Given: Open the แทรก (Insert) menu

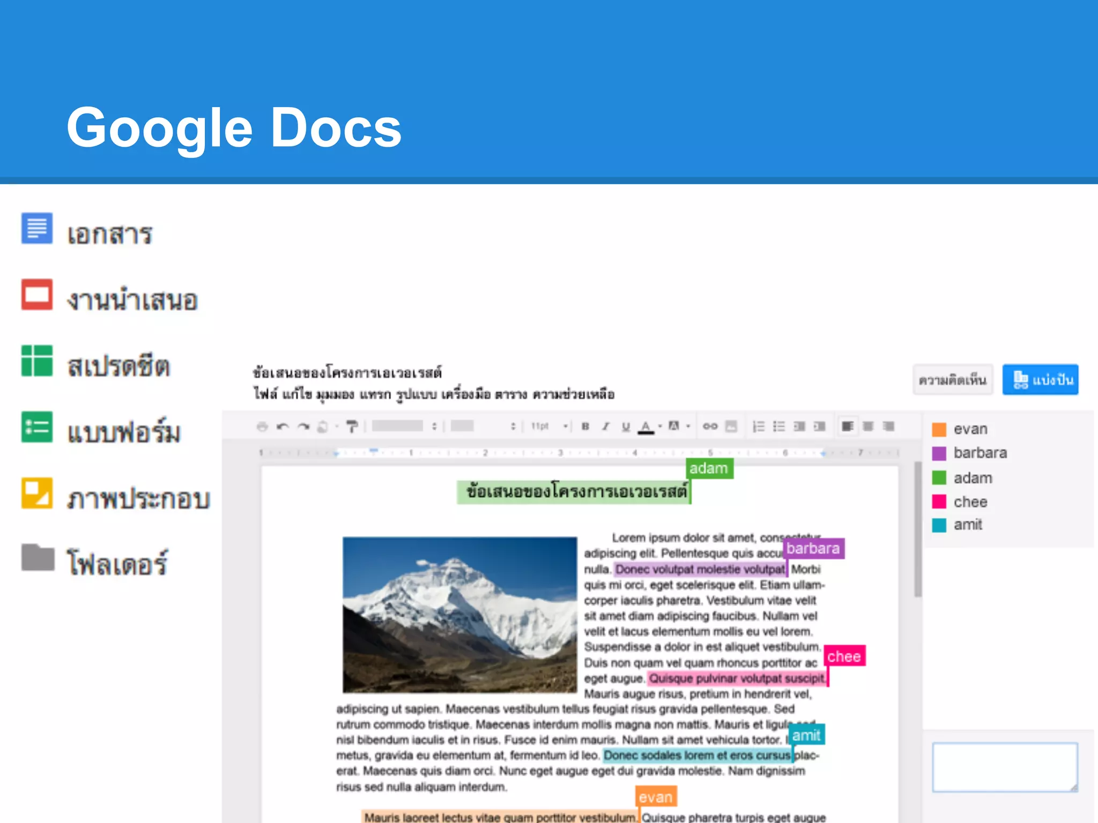Looking at the screenshot, I should 375,394.
